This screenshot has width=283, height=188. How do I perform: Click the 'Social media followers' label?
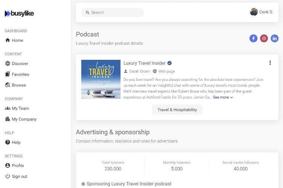[x=241, y=162]
